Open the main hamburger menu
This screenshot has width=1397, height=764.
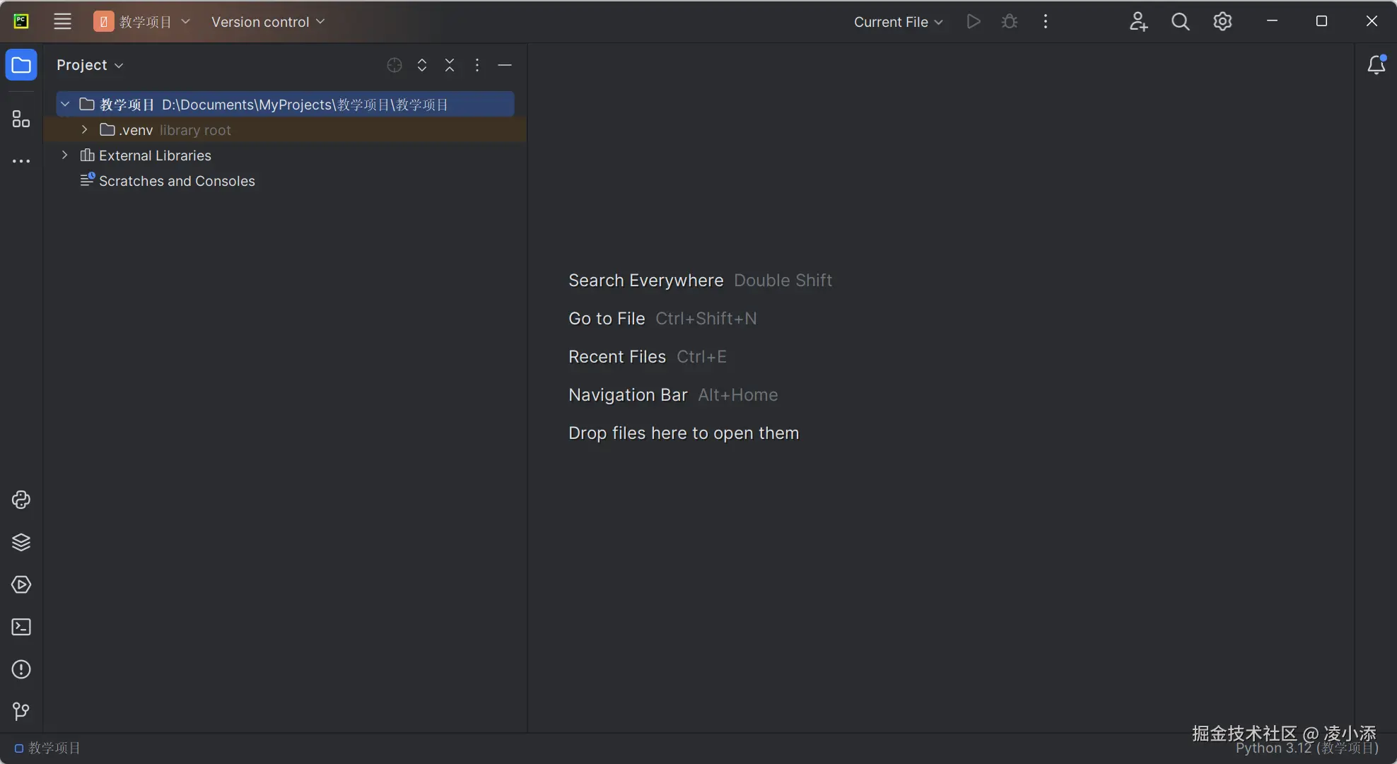tap(62, 22)
